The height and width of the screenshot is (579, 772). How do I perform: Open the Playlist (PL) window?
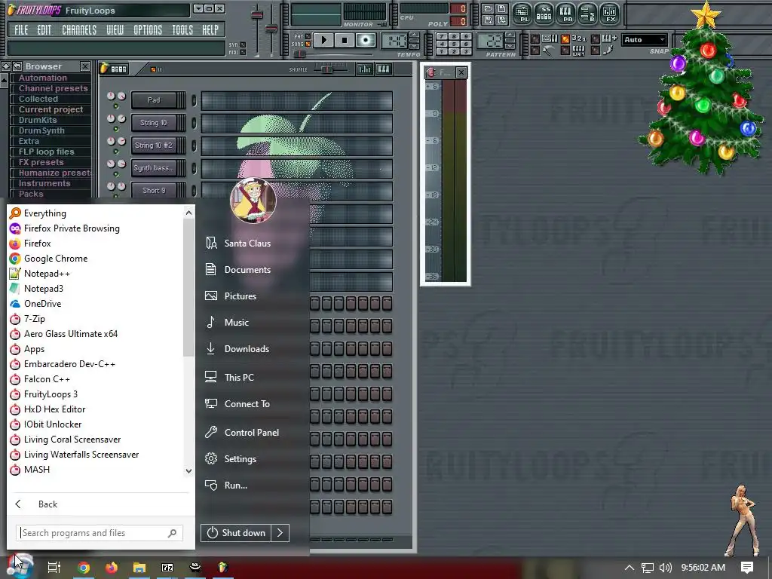pyautogui.click(x=522, y=13)
